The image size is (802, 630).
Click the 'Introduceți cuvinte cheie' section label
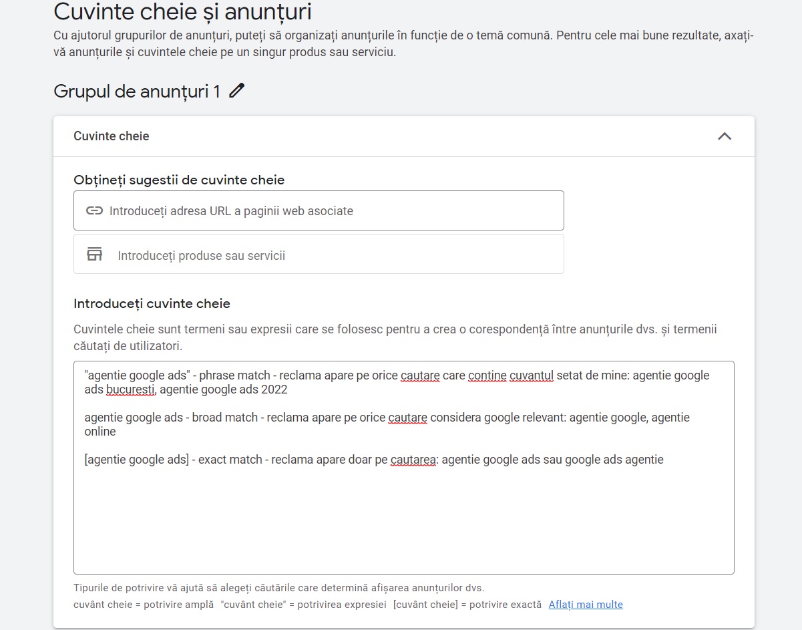tap(152, 303)
